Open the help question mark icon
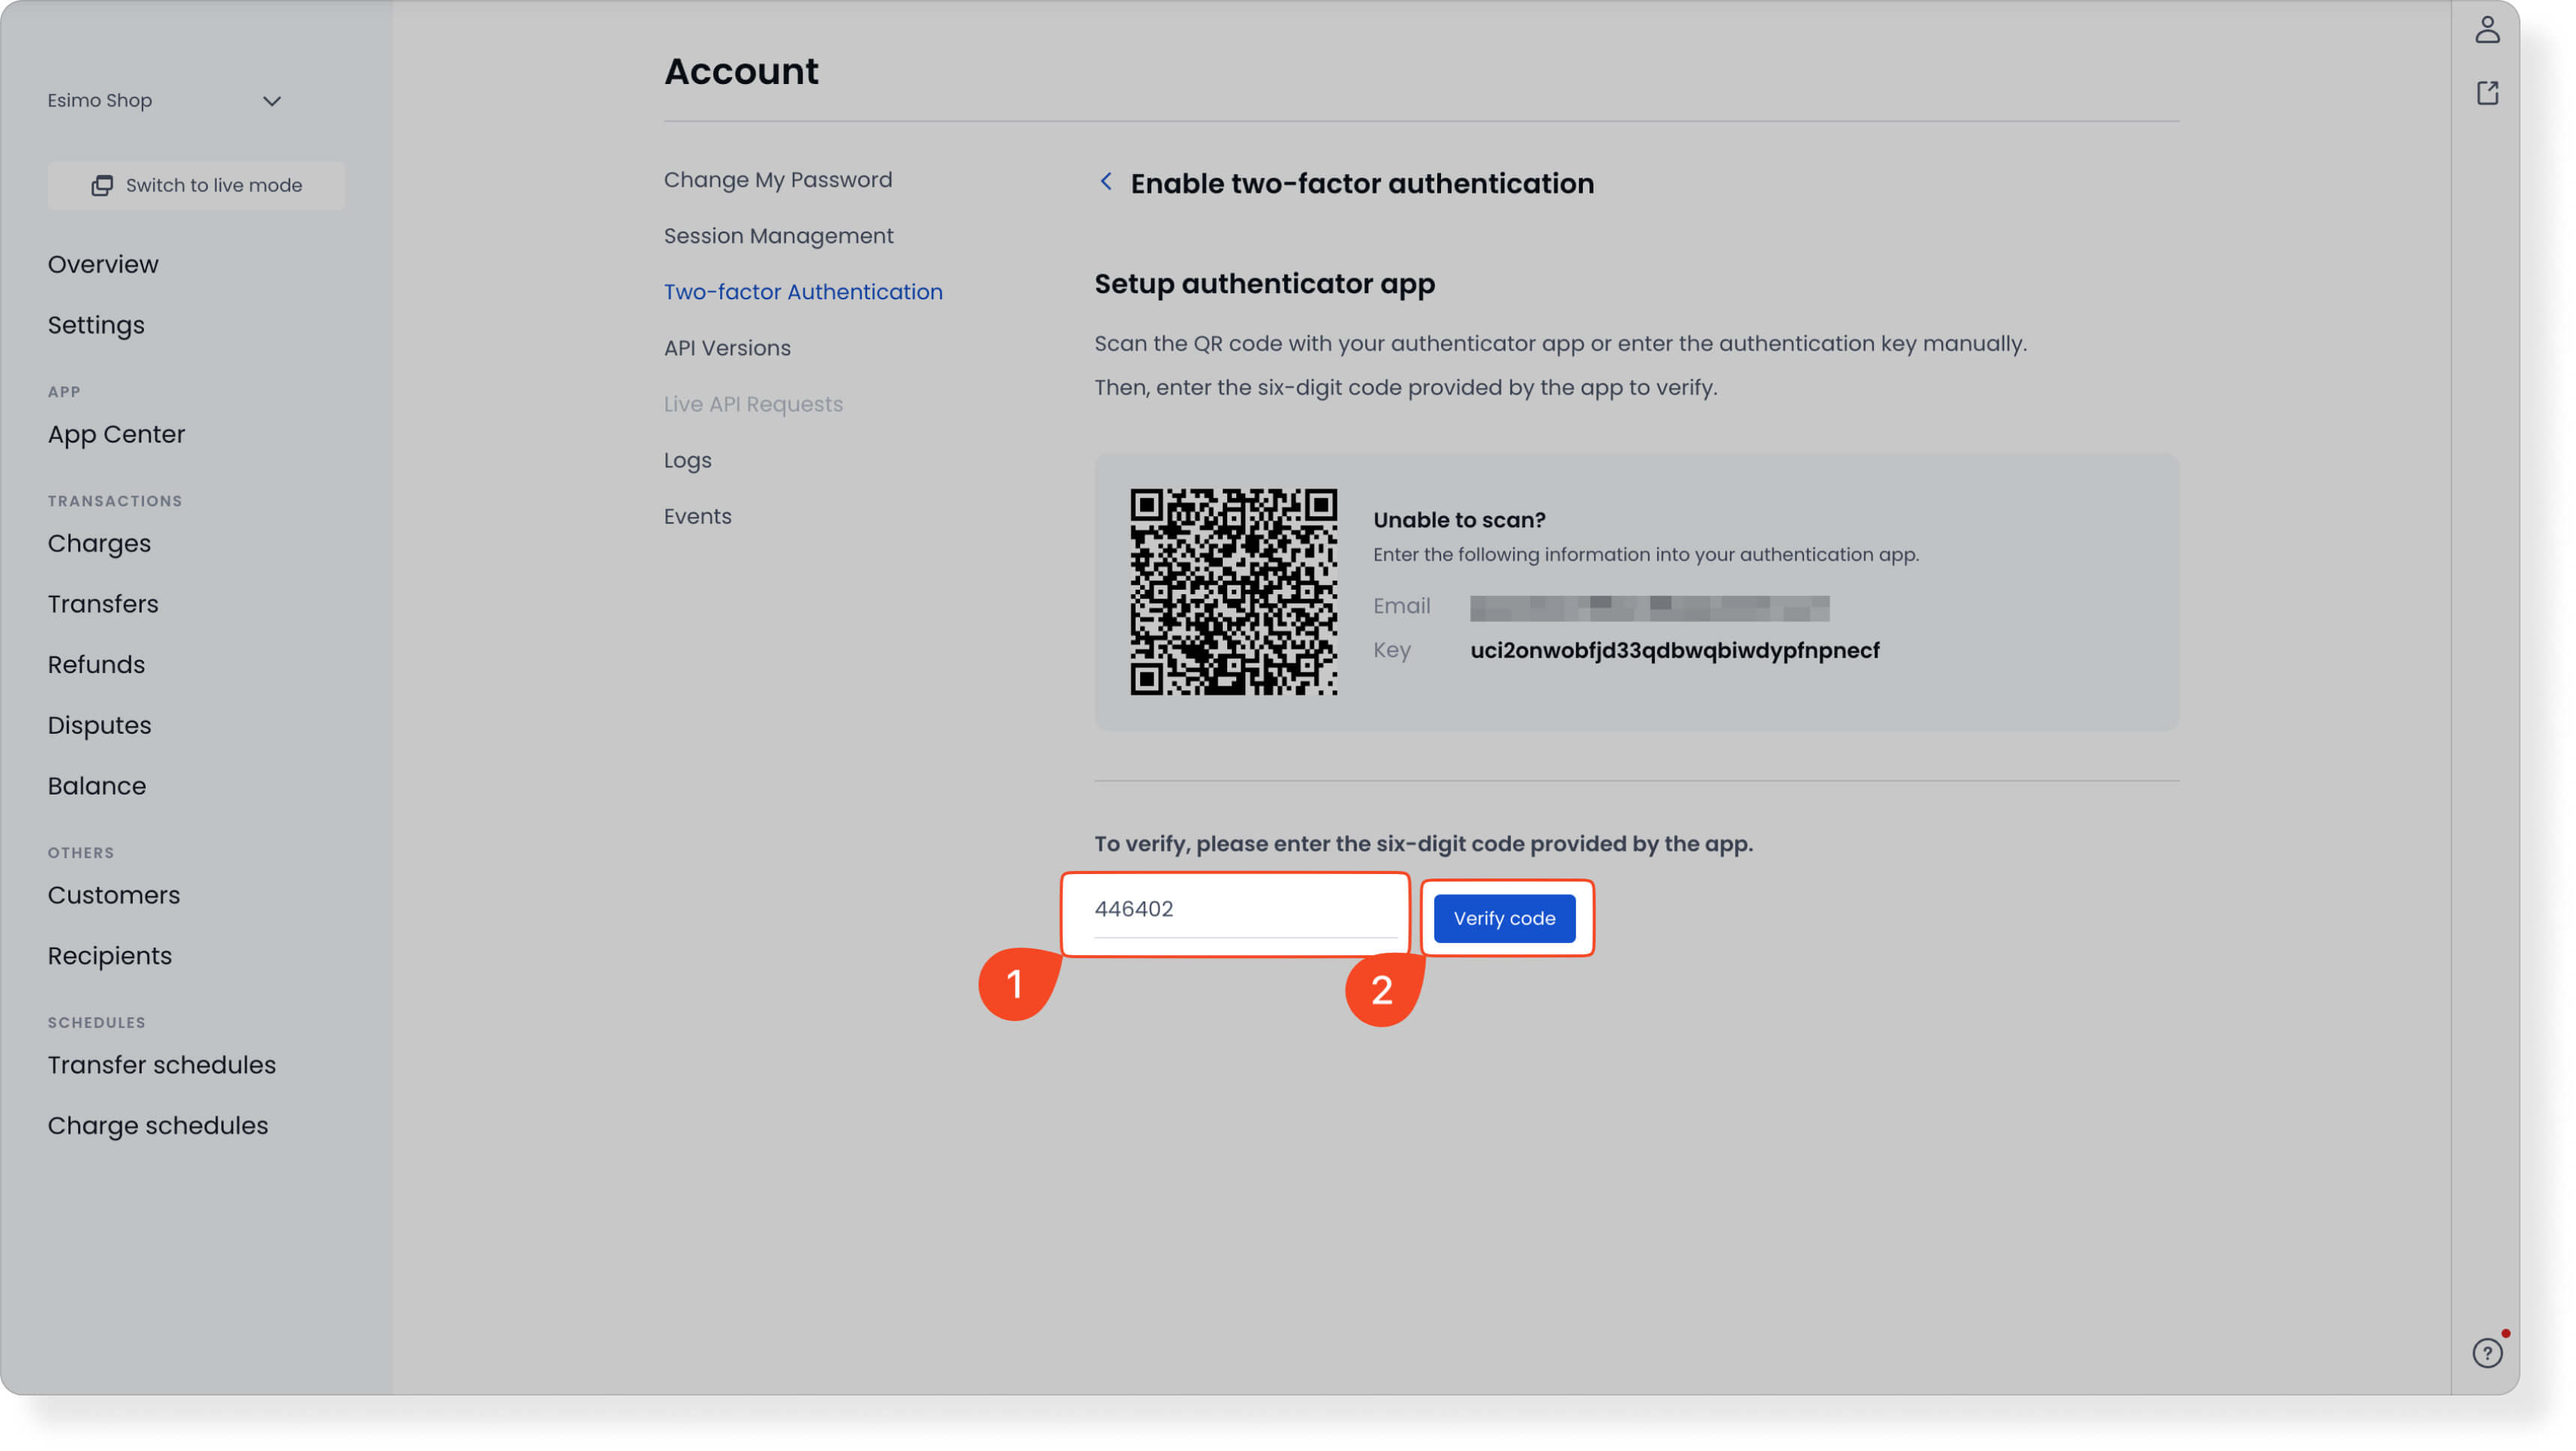 (2487, 1352)
